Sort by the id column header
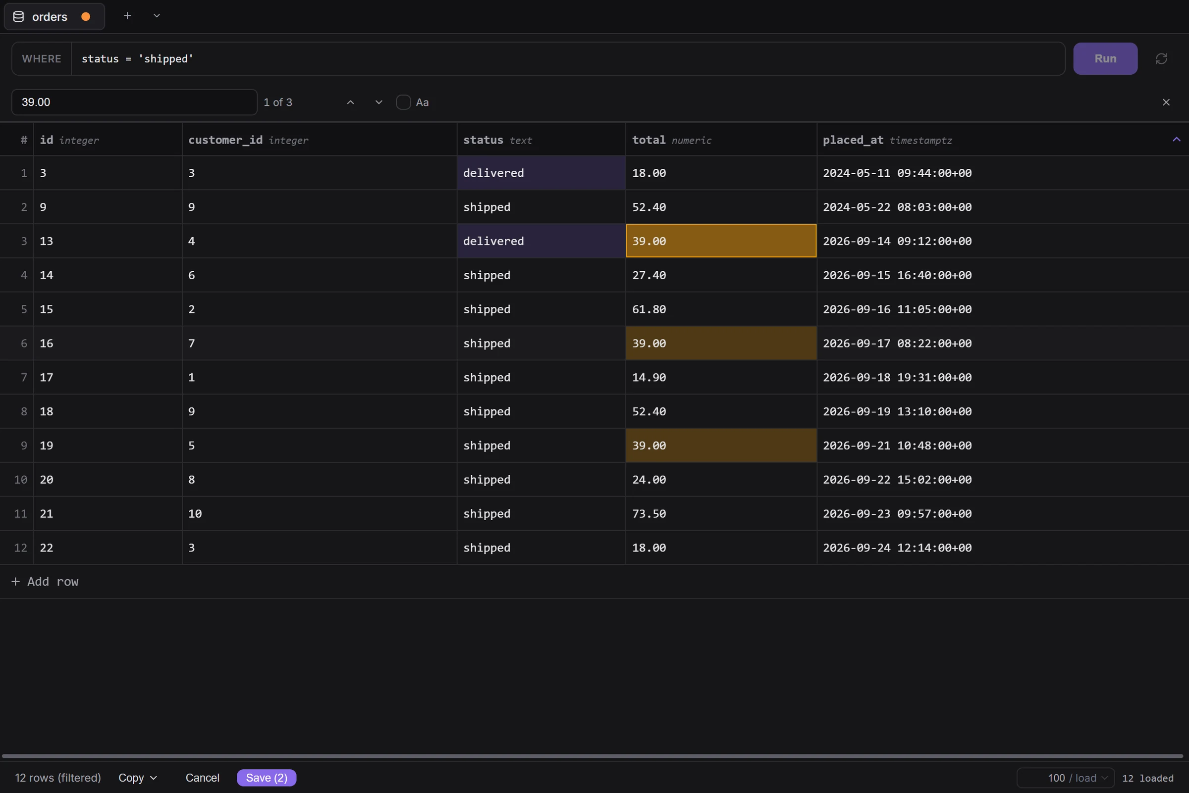The image size is (1189, 793). pos(108,140)
